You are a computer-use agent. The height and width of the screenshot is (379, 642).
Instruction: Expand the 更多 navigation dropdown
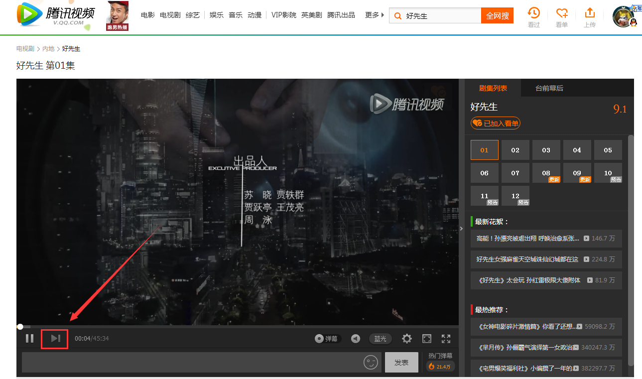tap(375, 15)
